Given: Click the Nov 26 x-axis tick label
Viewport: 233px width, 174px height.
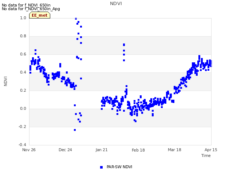Looking at the screenshot, I should [29, 150].
